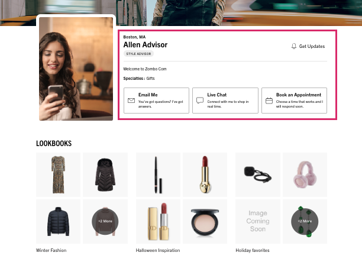Open the Email Me card
This screenshot has width=362, height=275.
tap(156, 101)
